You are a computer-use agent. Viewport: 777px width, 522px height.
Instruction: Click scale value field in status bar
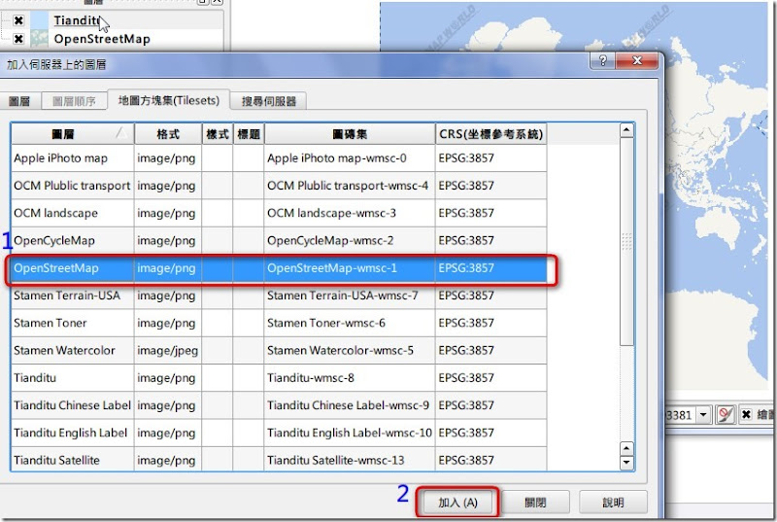pos(680,414)
